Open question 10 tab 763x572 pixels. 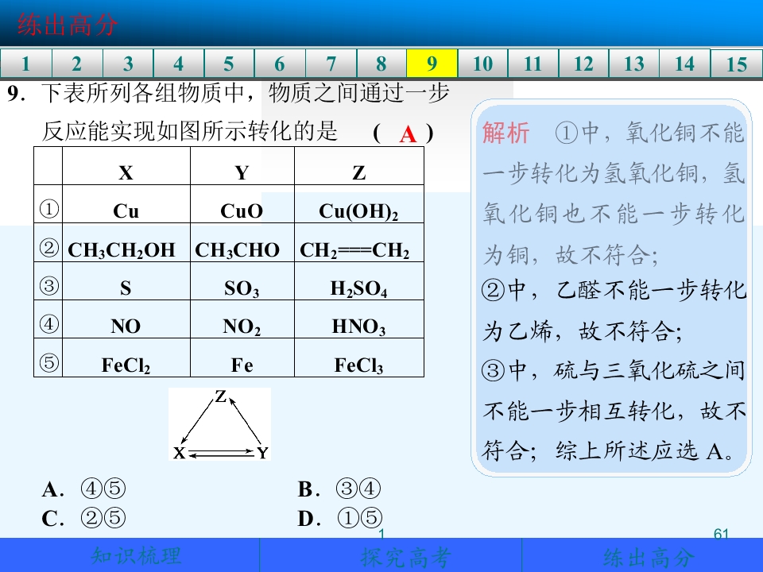point(482,64)
